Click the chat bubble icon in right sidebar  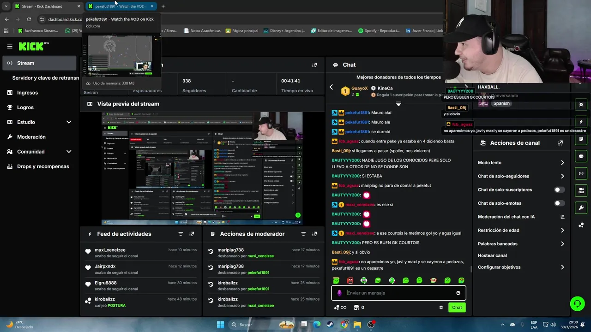(x=581, y=156)
